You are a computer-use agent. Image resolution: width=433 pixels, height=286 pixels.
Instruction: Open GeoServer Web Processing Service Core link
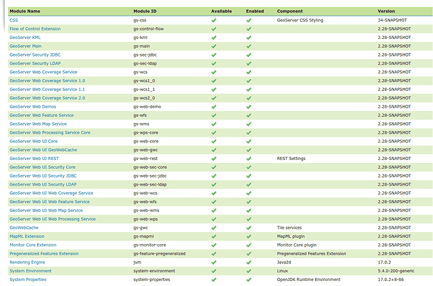(50, 132)
